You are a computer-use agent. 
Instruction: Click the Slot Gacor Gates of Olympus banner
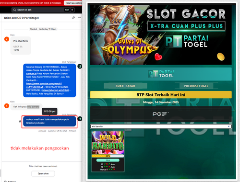(161, 34)
